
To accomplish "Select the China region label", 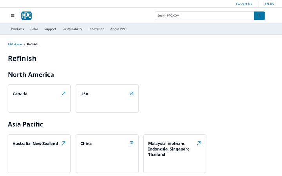I will point(86,144).
